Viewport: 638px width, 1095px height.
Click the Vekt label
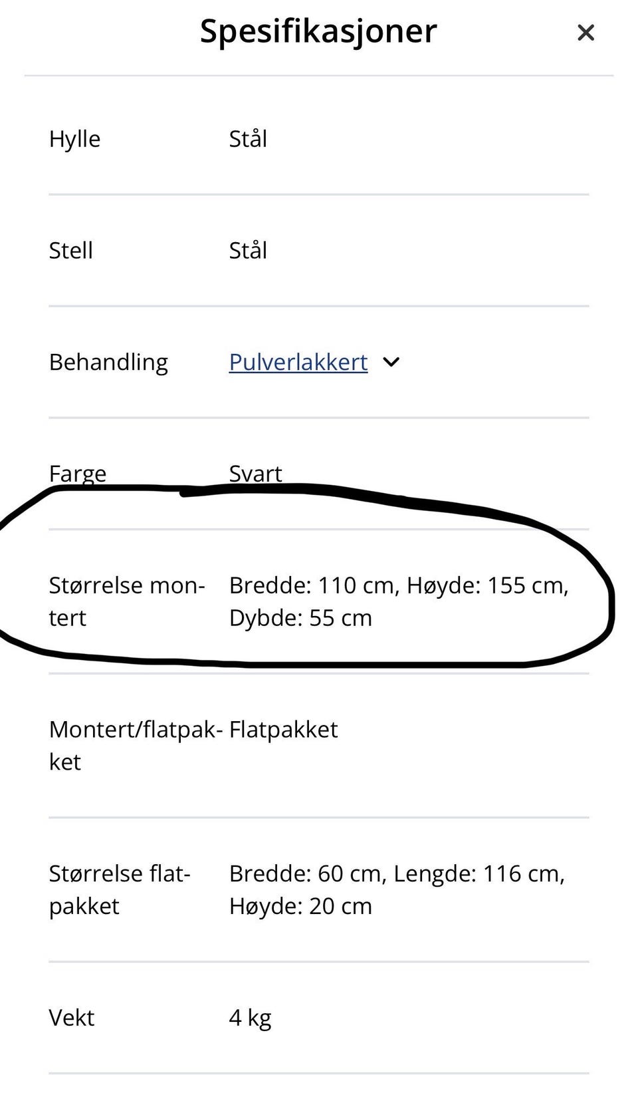point(72,1018)
